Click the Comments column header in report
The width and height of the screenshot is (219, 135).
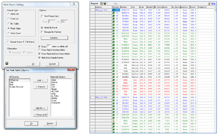(x=205, y=7)
